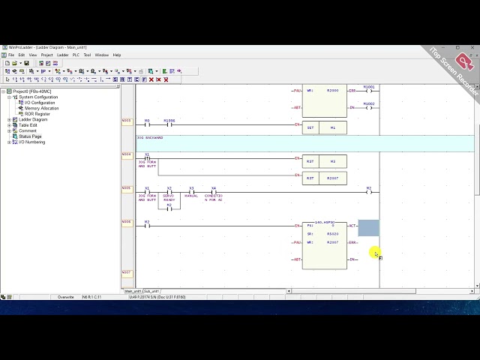Image resolution: width=480 pixels, height=360 pixels.
Task: Select the 140.HSPSO function block
Action: click(x=325, y=245)
